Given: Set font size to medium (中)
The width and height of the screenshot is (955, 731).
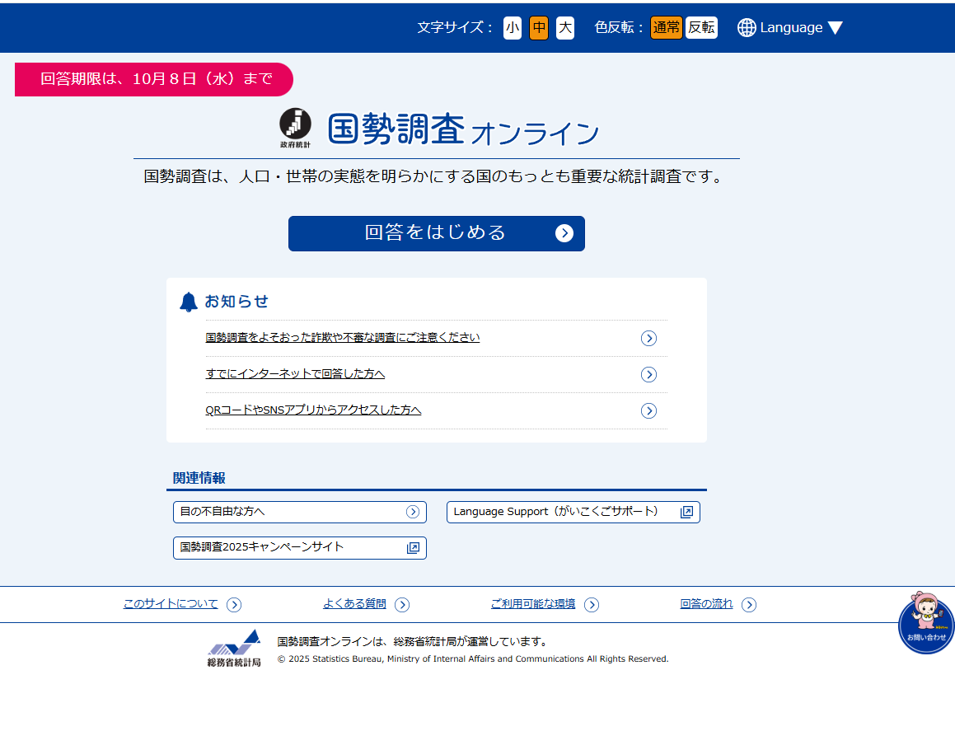Looking at the screenshot, I should 539,28.
